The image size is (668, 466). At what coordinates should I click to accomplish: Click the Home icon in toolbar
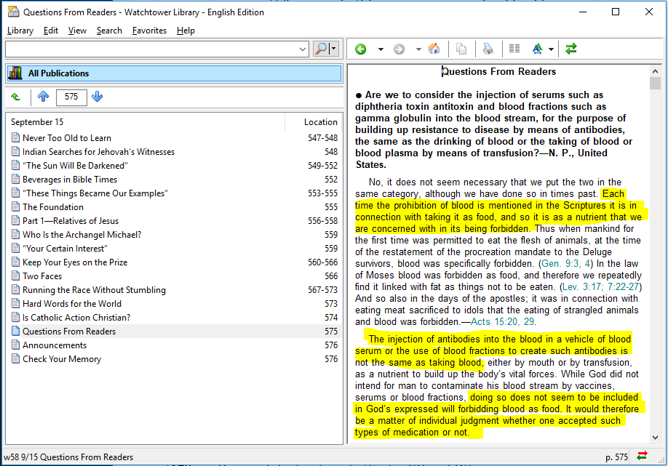click(x=434, y=49)
